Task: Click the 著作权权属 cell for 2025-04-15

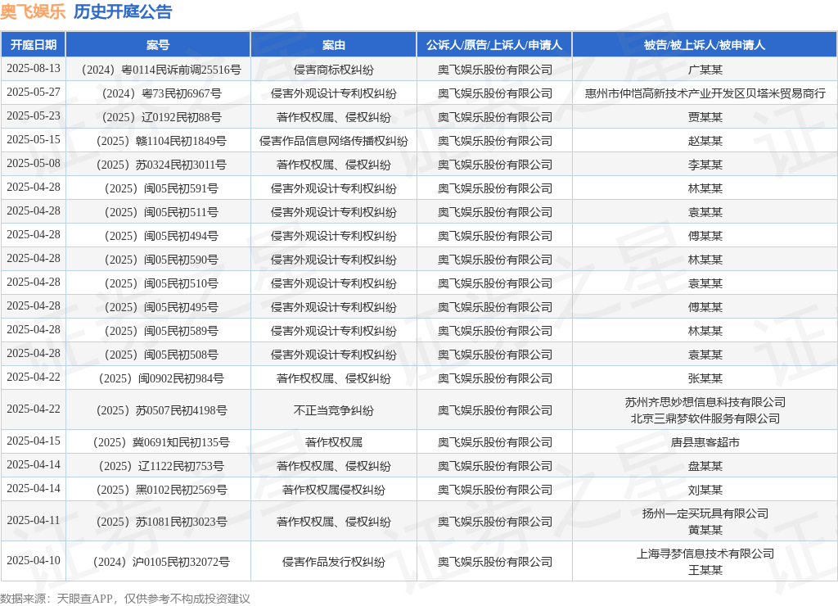Action: point(334,442)
